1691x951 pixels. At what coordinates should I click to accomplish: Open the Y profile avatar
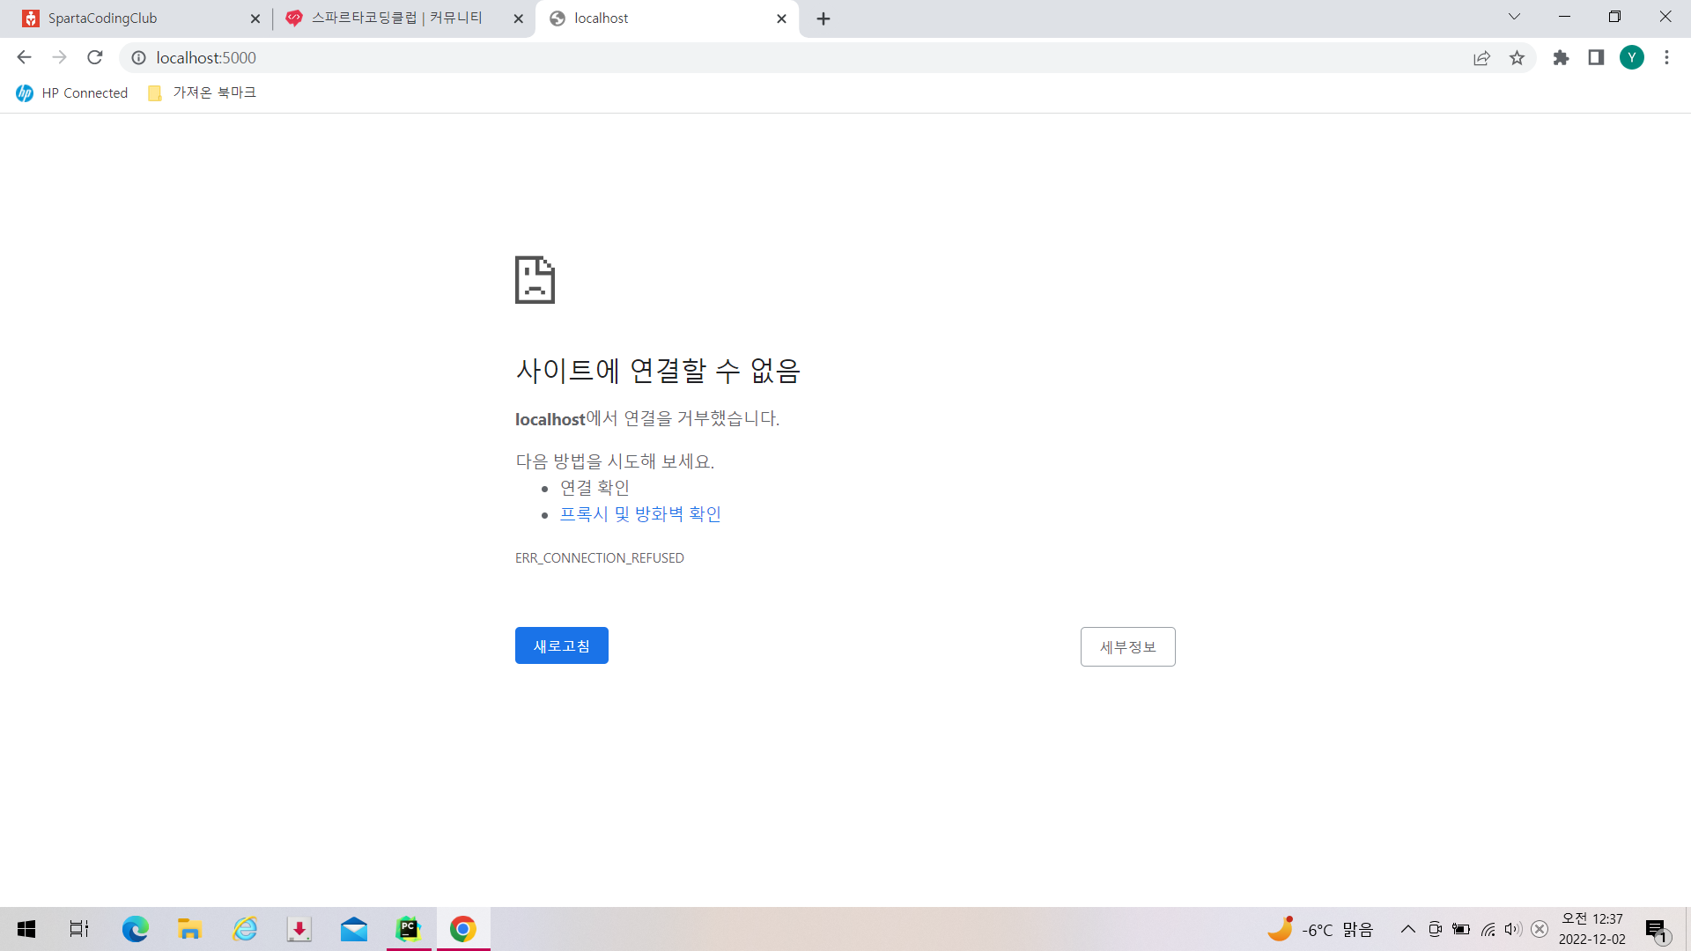(1632, 57)
